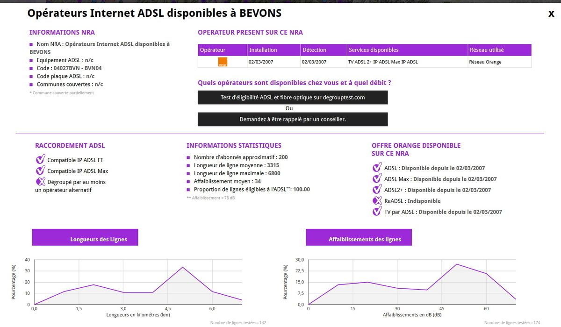Click the Installation column header
This screenshot has width=561, height=327.
(273, 50)
